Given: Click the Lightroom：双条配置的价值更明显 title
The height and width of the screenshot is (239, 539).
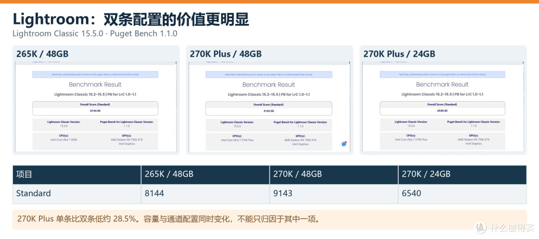Looking at the screenshot, I should [131, 20].
